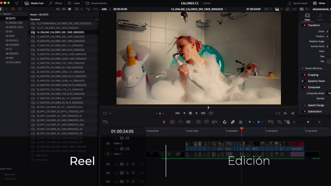Click the Replace Clip edit icon

click(214, 122)
